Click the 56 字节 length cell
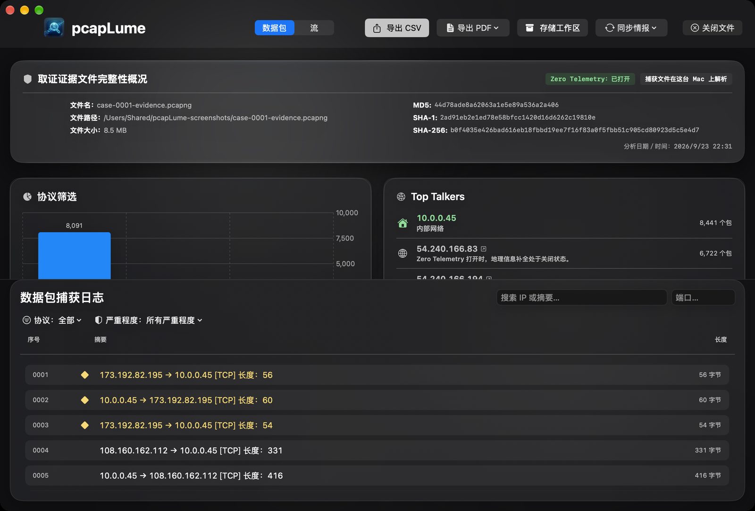Image resolution: width=755 pixels, height=511 pixels. click(710, 375)
